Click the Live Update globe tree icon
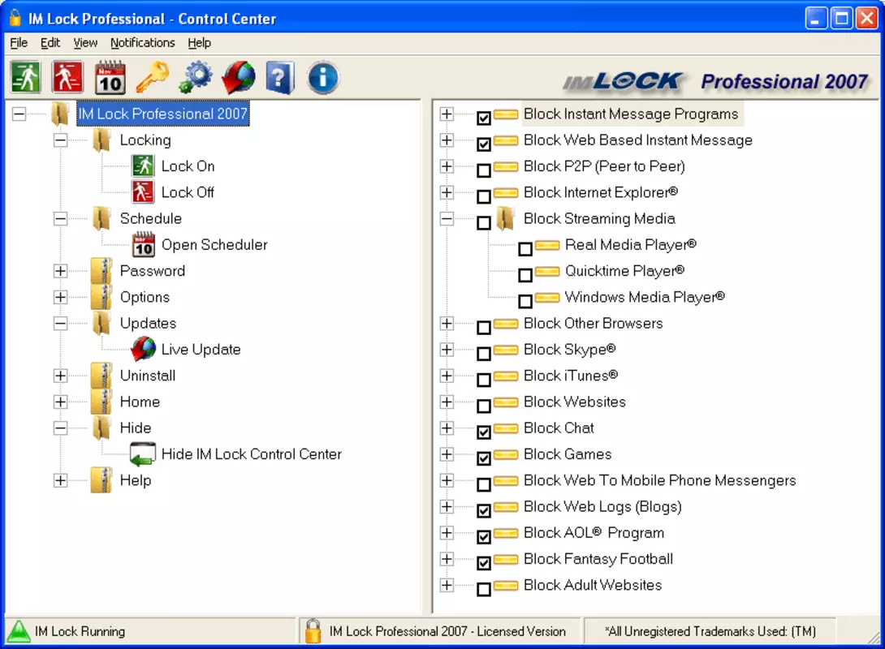This screenshot has width=885, height=649. point(144,349)
